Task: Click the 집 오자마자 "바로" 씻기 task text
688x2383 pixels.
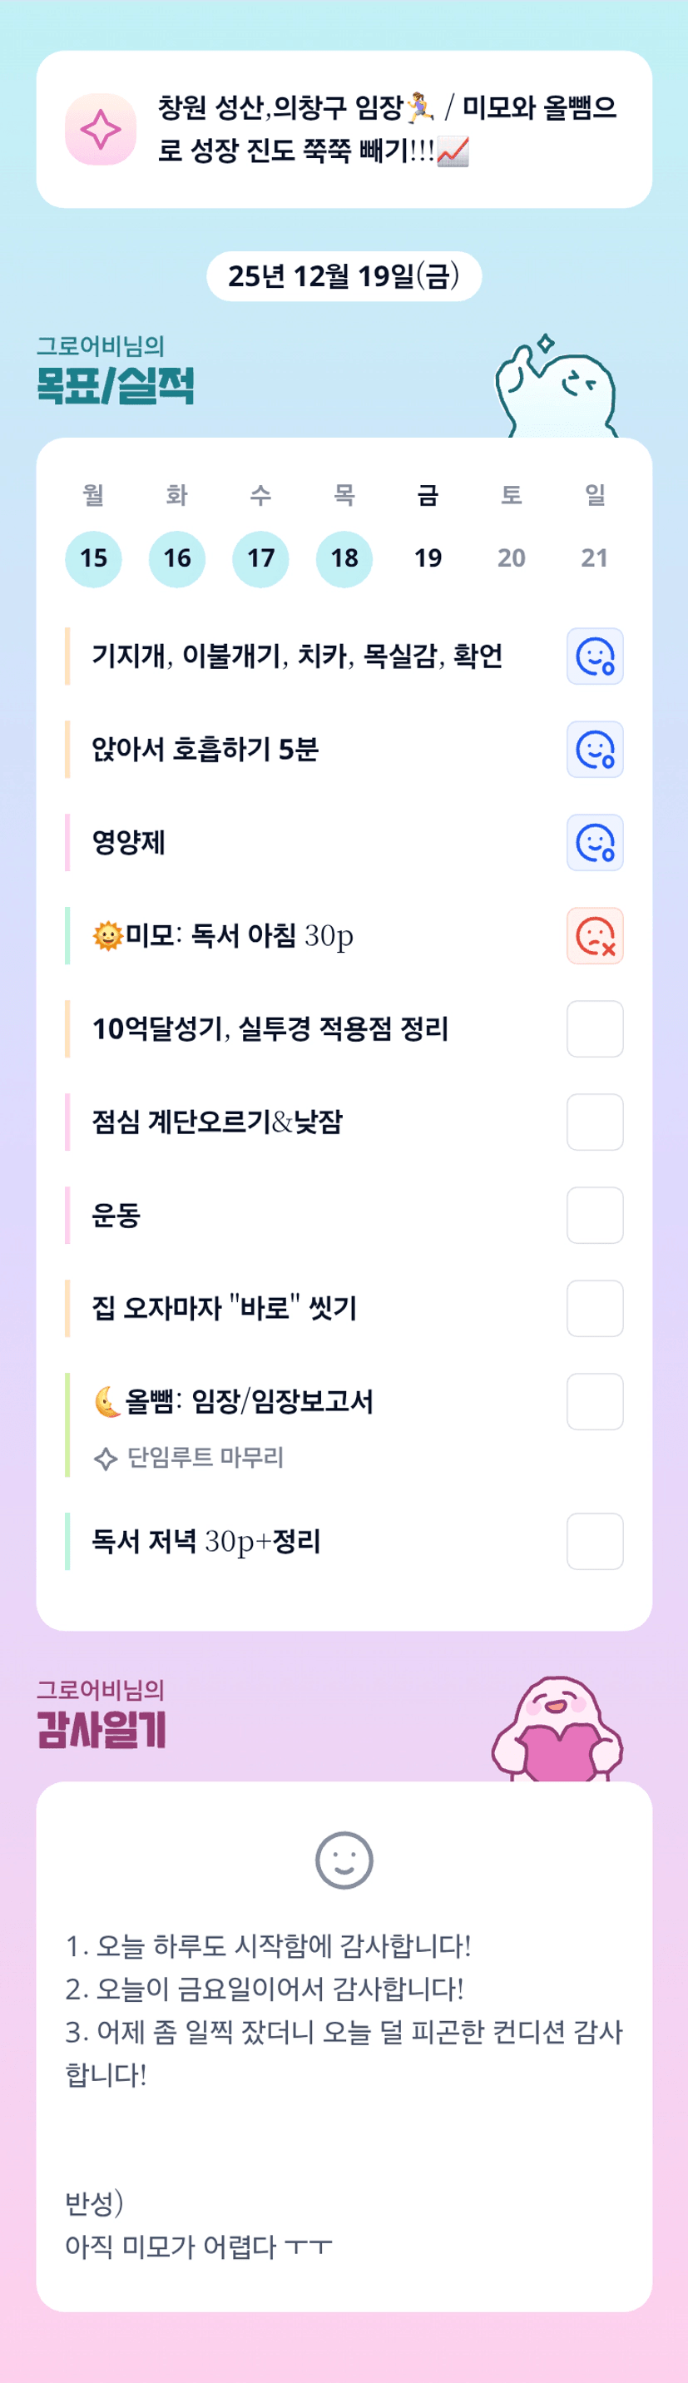Action: 224,1309
